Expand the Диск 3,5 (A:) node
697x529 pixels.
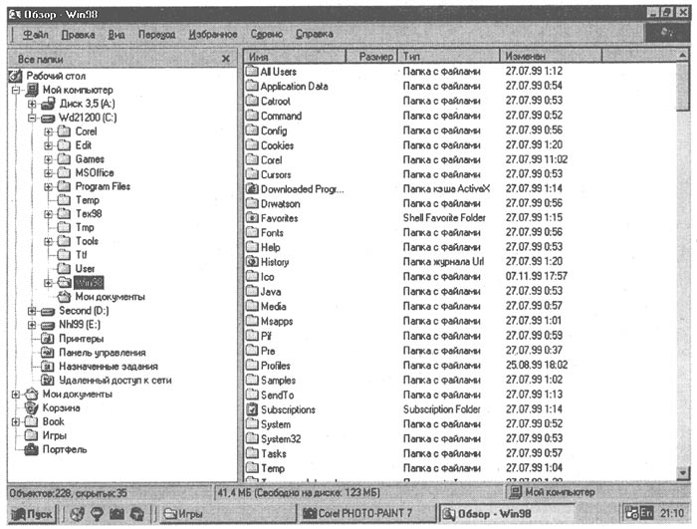click(x=32, y=104)
